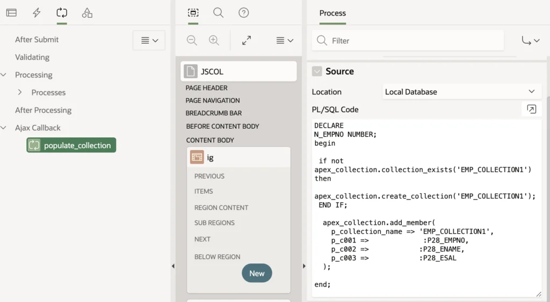Click the populate_collection process icon
Viewport: 550px width, 302px height.
(34, 145)
